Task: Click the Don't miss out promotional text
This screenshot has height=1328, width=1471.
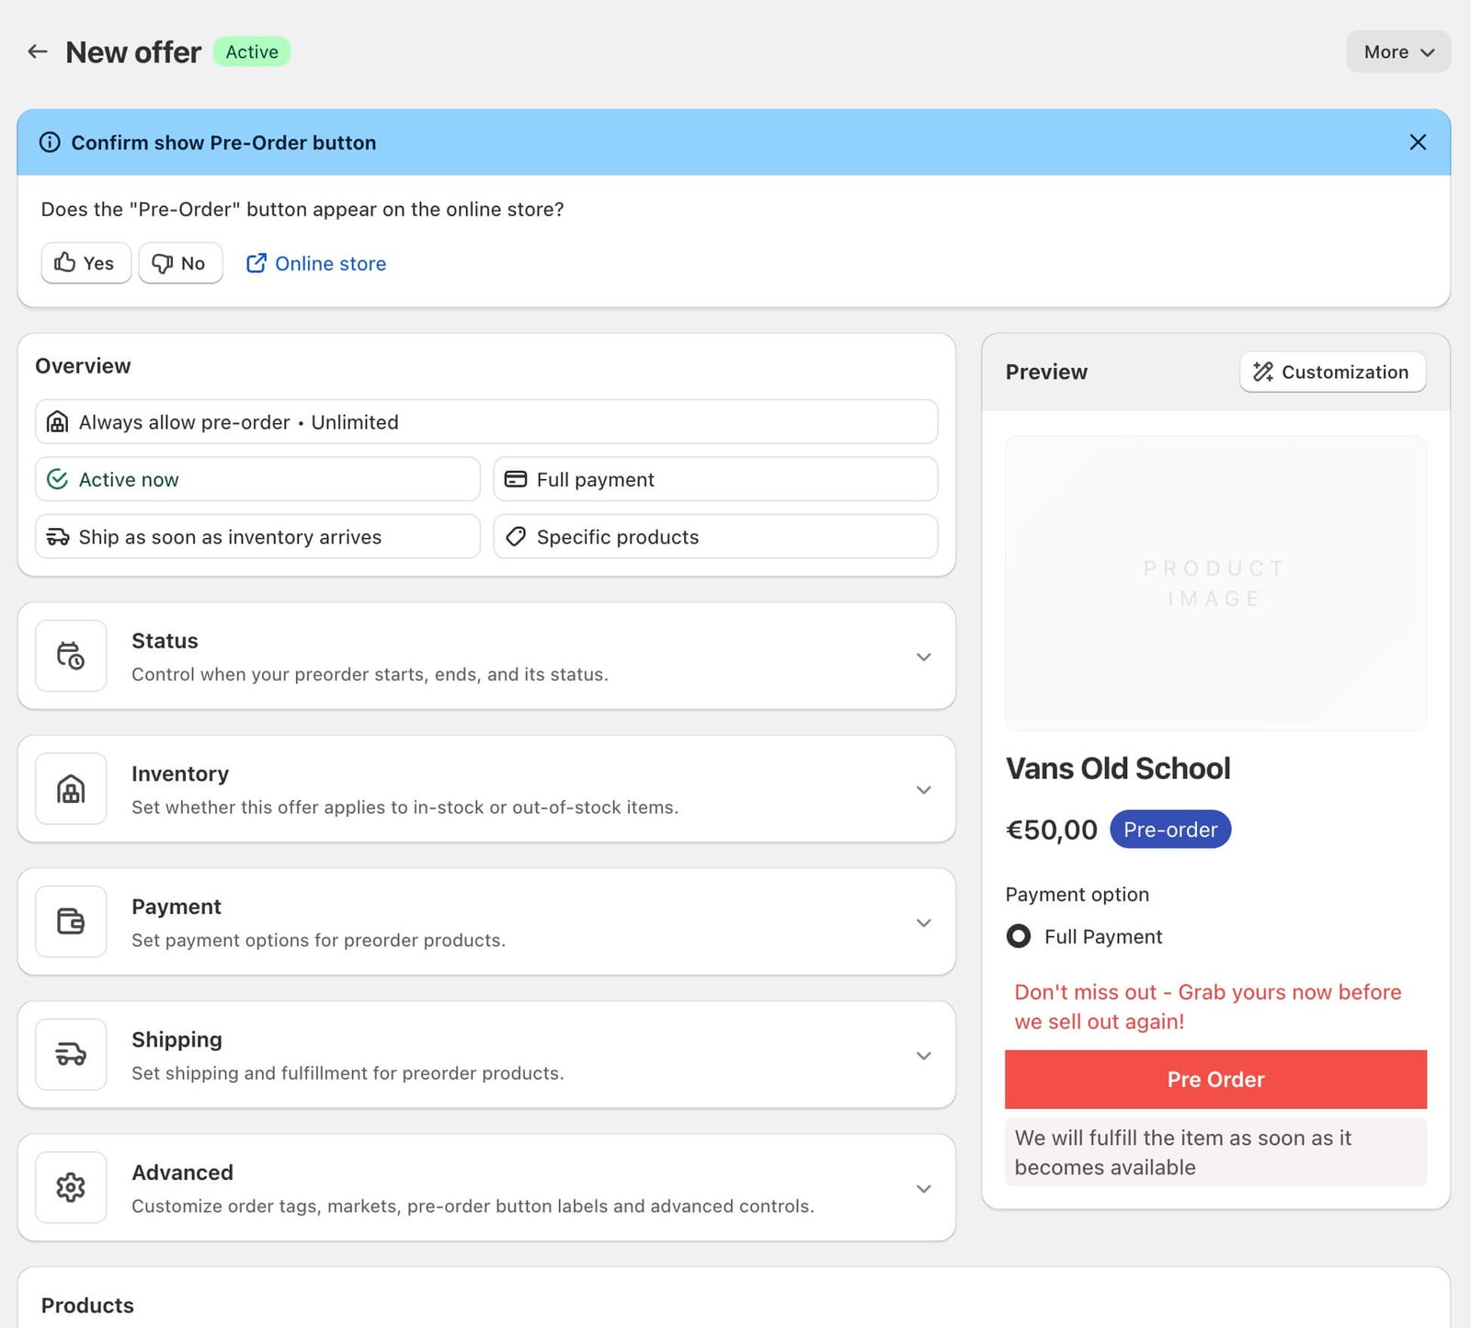Action: [x=1208, y=1007]
